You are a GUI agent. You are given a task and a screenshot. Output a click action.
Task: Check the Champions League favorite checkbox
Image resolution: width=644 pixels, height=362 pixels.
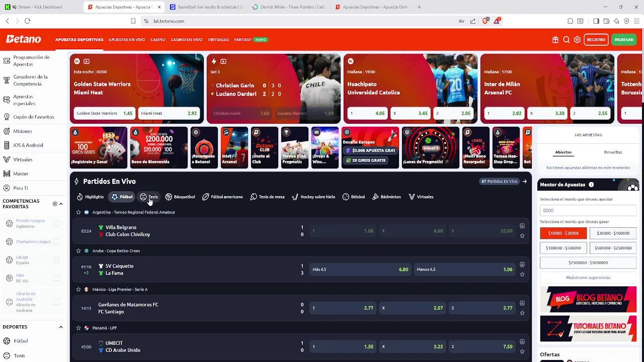56,242
